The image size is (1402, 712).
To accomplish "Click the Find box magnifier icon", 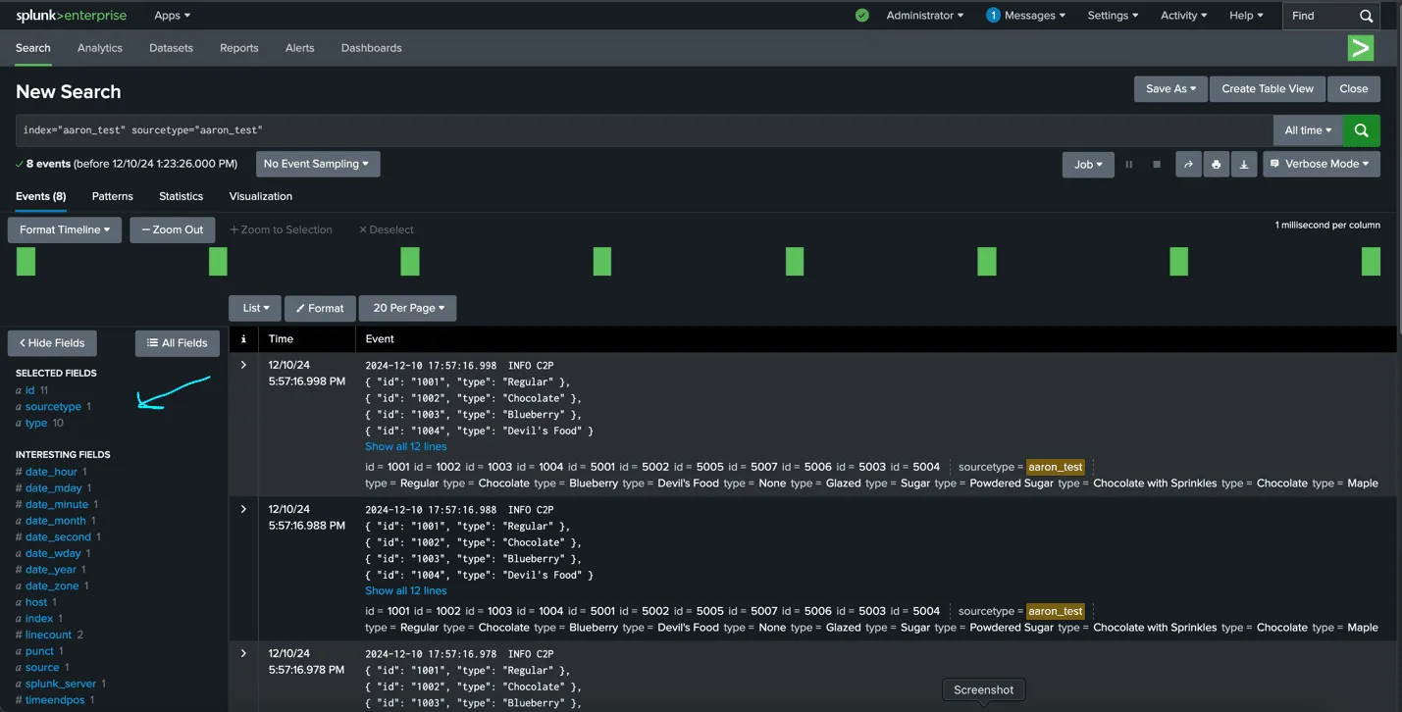I will coord(1366,16).
